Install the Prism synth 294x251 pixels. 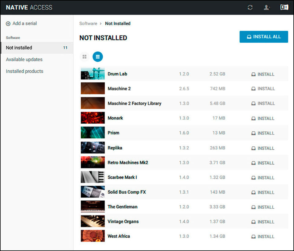pos(263,133)
